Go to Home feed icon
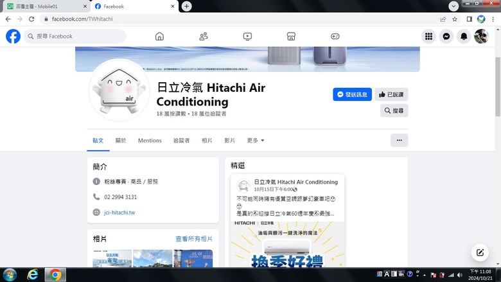 click(159, 37)
